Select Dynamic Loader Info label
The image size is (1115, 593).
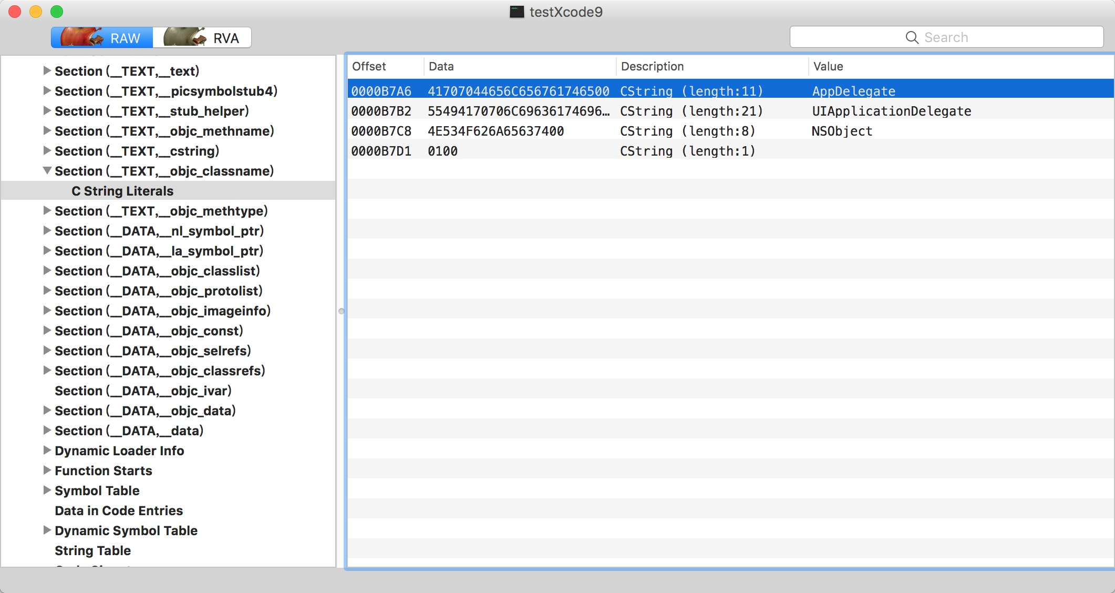coord(119,451)
